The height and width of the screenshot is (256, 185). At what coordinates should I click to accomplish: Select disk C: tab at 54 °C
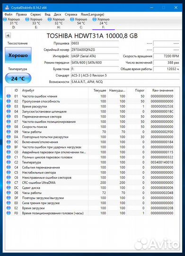(81, 23)
